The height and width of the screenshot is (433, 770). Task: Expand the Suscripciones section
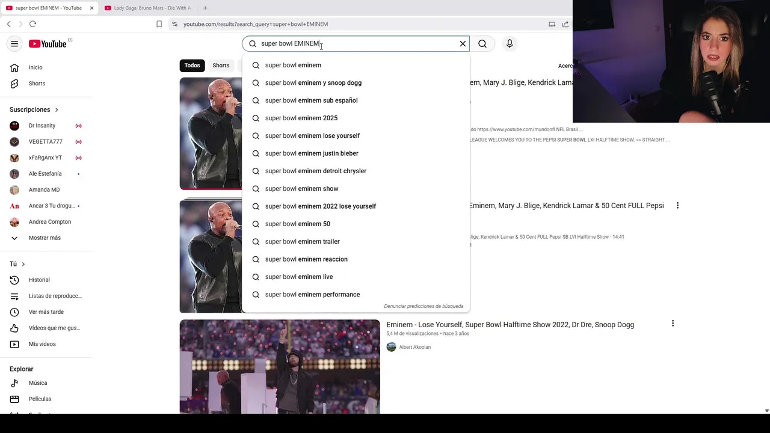coord(34,109)
